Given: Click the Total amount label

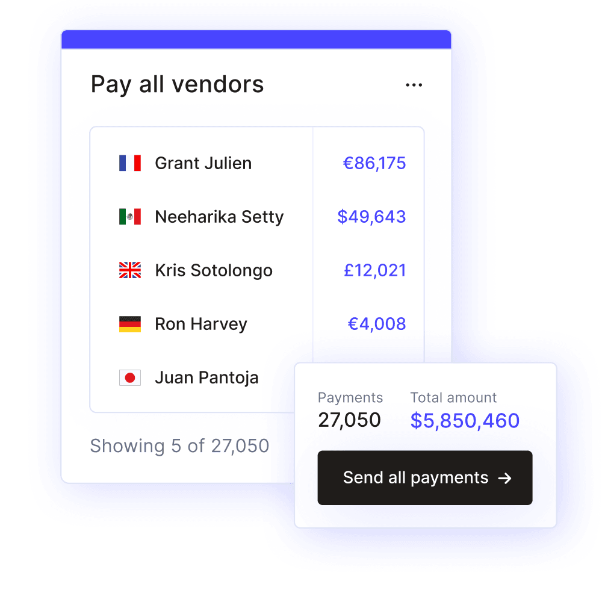Looking at the screenshot, I should coord(453,397).
